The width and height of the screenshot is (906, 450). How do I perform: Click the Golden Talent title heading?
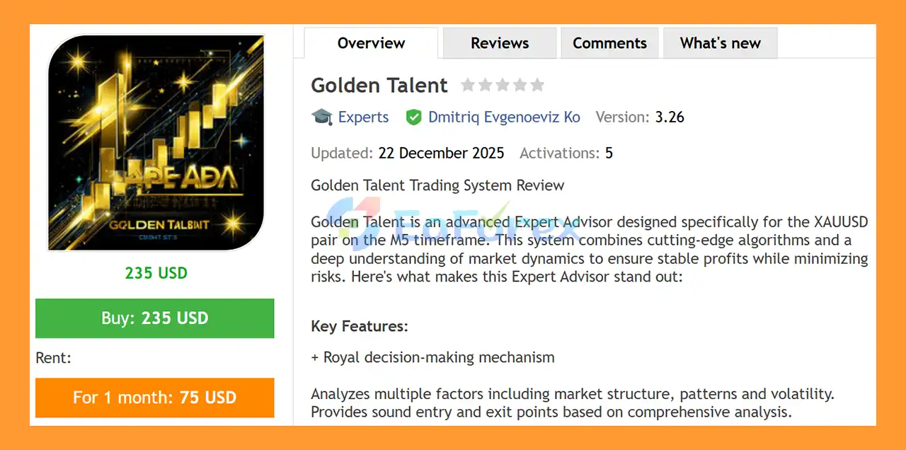(379, 86)
